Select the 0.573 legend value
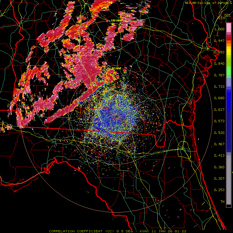This screenshot has height=233, width=233. pos(219,121)
